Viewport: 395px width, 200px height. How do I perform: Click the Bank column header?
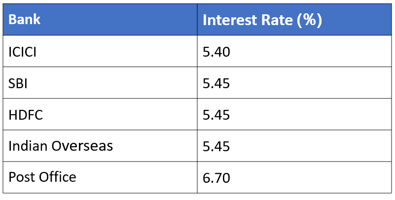coord(25,20)
